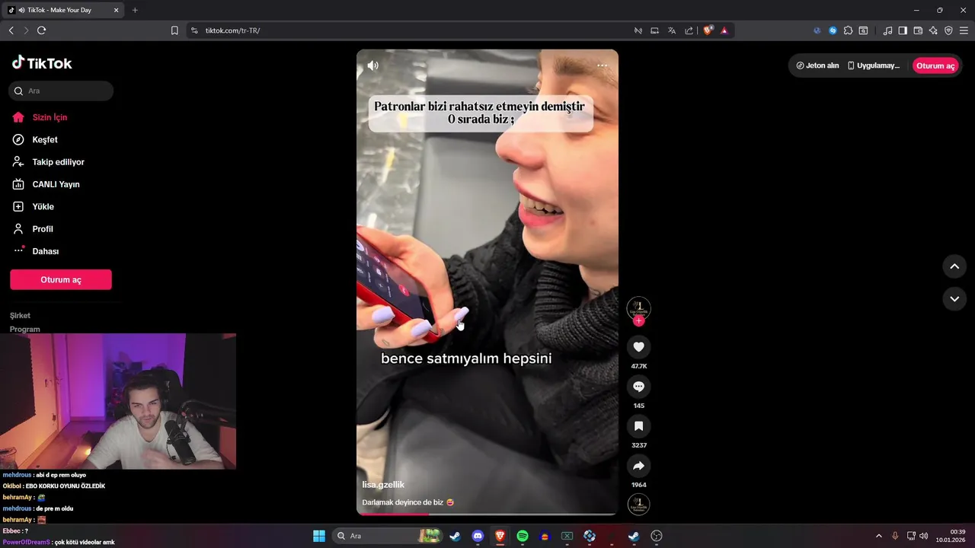Click the video caption Darlamak deyince de biz
The width and height of the screenshot is (975, 548).
(408, 502)
